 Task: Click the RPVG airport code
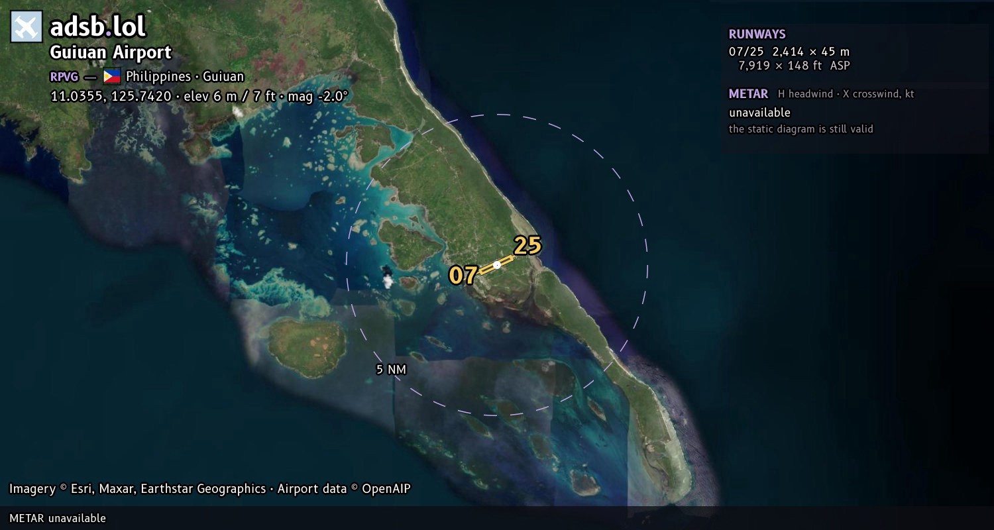64,77
